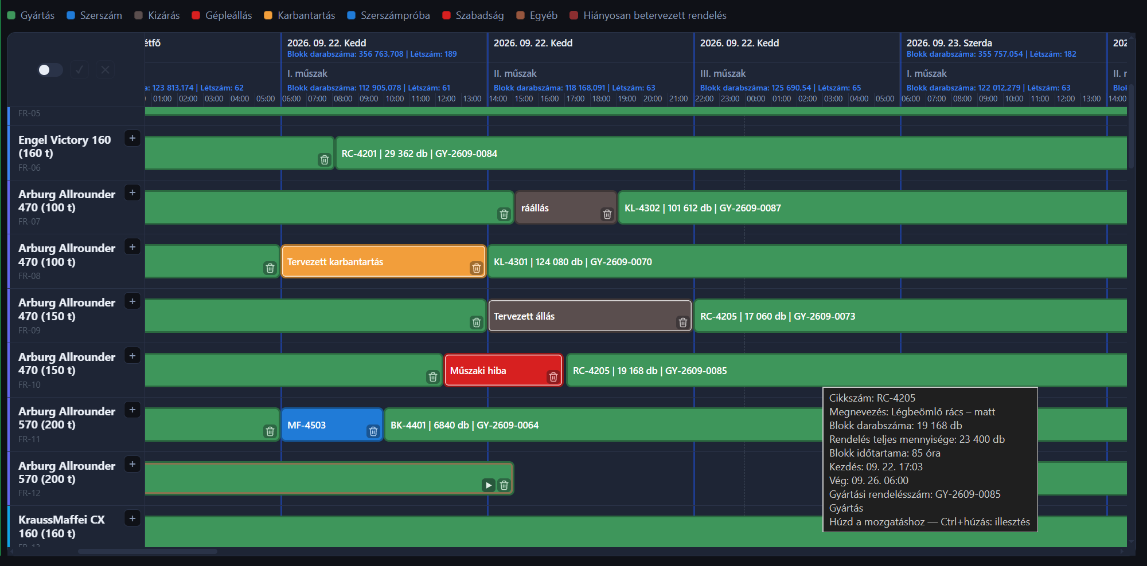Delete the Tervezett karbantartás block via trash icon
The width and height of the screenshot is (1147, 566).
pyautogui.click(x=477, y=268)
